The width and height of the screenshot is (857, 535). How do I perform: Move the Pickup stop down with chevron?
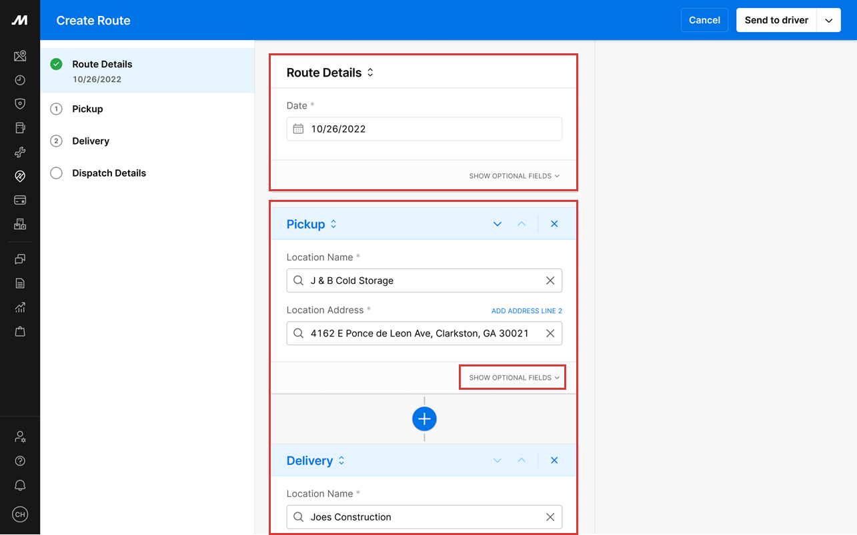coord(497,224)
